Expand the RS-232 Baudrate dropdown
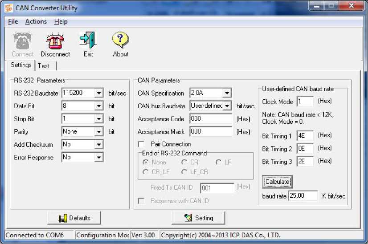This screenshot has width=368, height=244. (99, 93)
